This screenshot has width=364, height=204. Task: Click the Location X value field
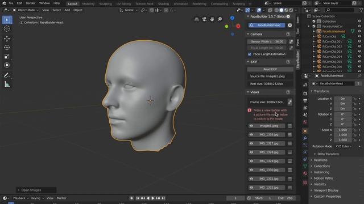coord(342,99)
